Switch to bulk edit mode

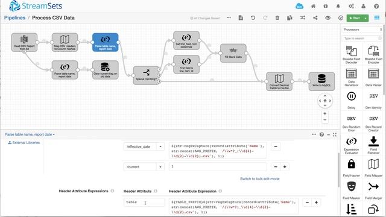[260, 179]
